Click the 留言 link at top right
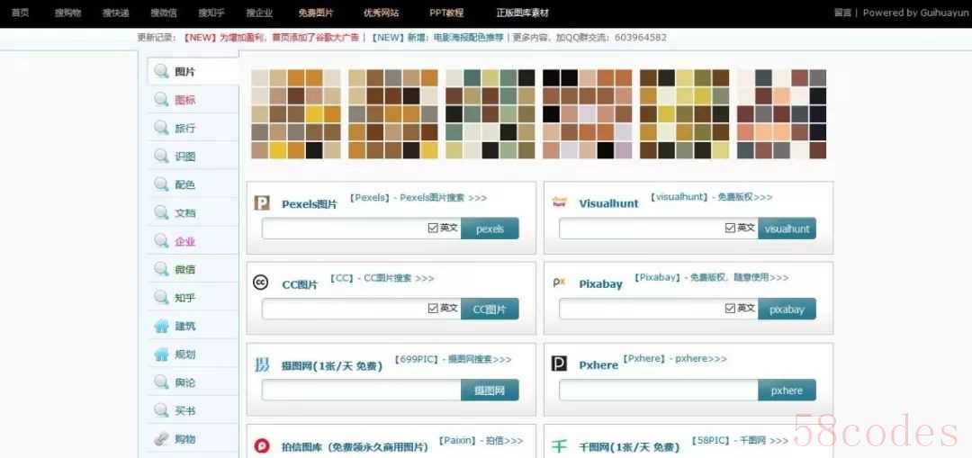Image resolution: width=972 pixels, height=458 pixels. coord(842,13)
